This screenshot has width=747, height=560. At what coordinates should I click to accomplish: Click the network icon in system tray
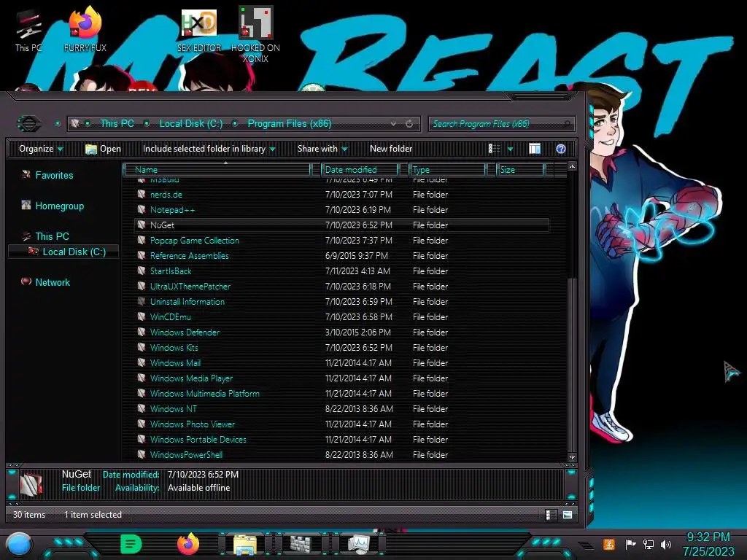pos(648,544)
